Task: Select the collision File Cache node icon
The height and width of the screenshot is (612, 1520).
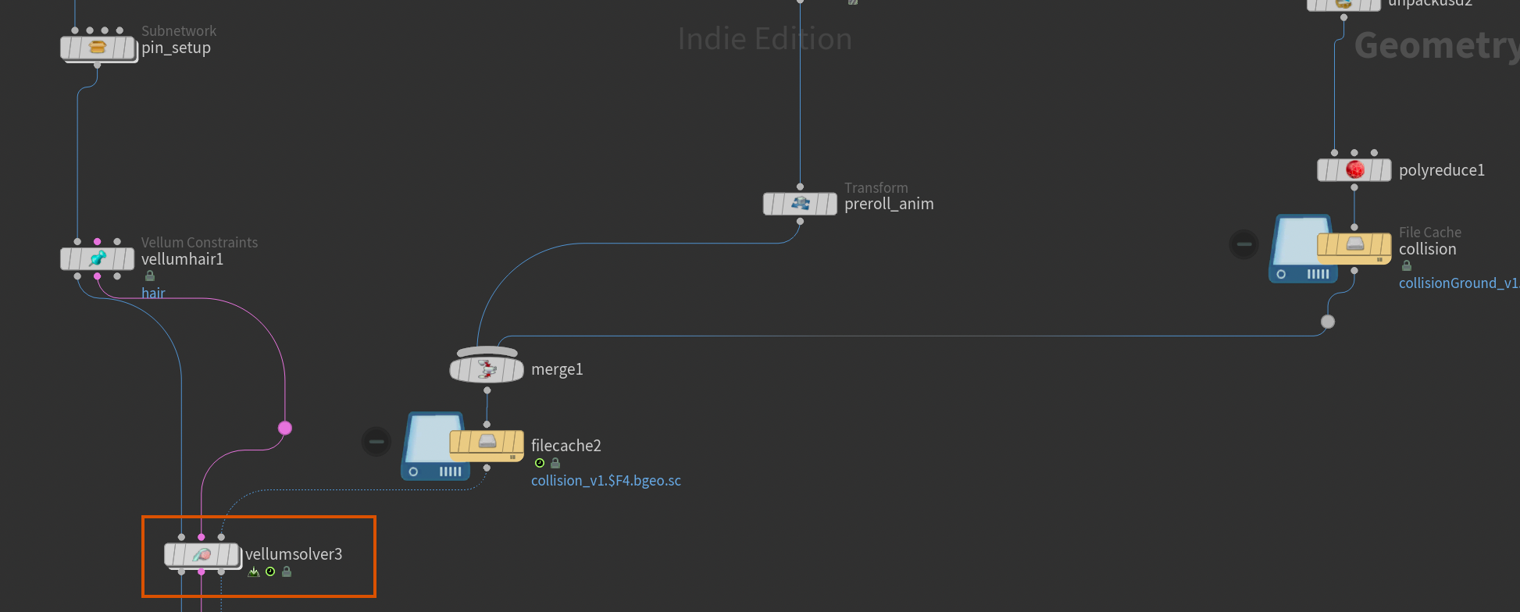Action: (x=1354, y=245)
